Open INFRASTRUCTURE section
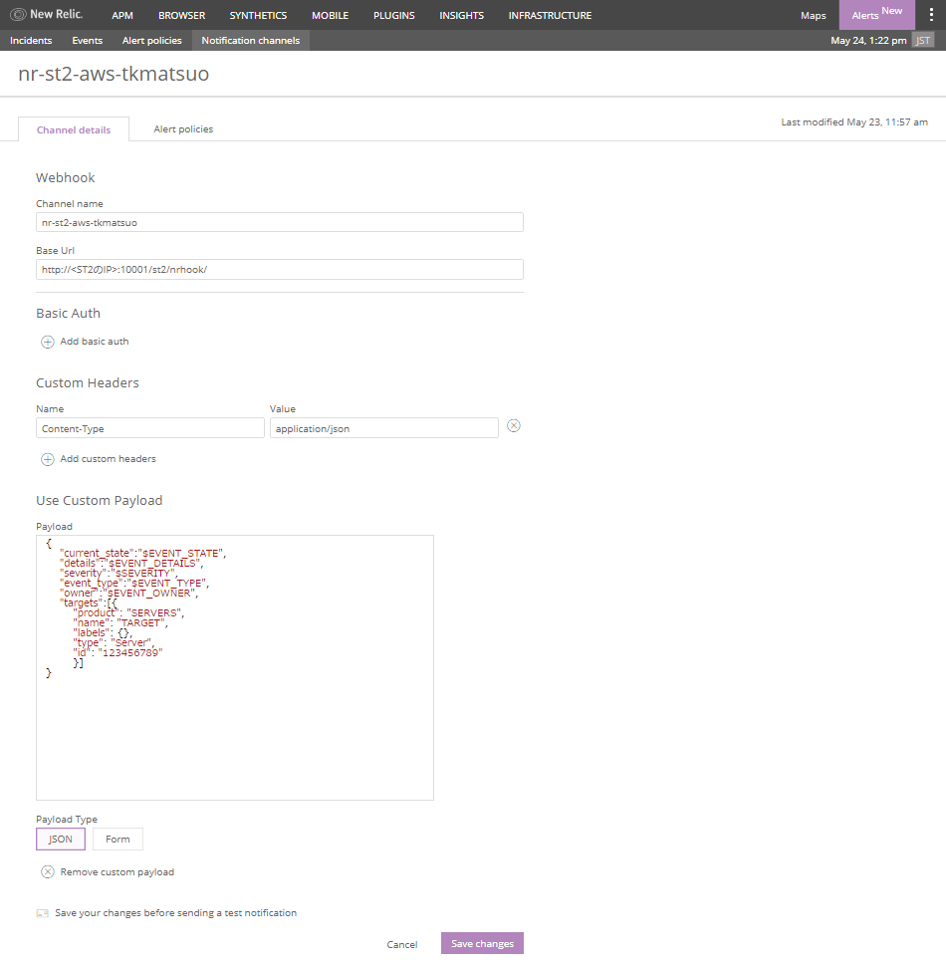The image size is (946, 965). (x=550, y=15)
